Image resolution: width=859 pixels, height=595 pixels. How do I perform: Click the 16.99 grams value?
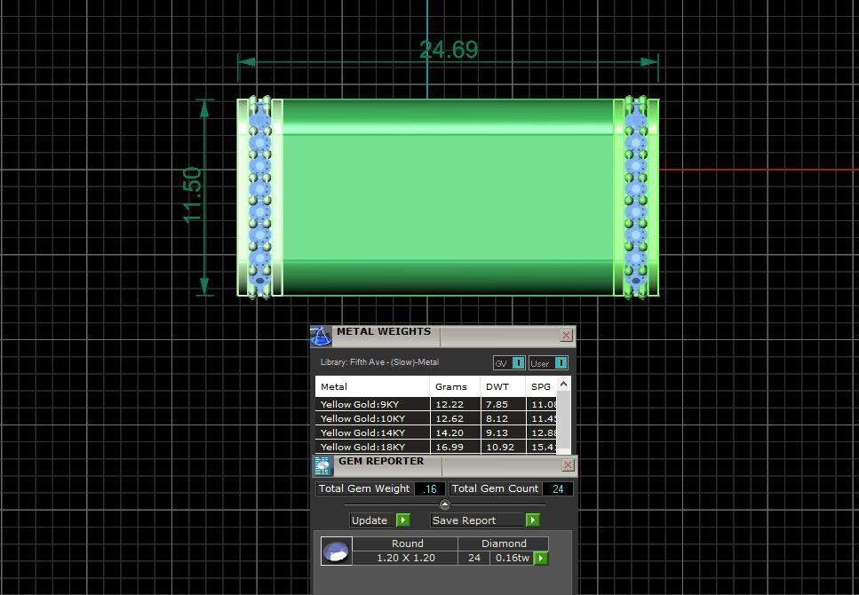coord(449,447)
